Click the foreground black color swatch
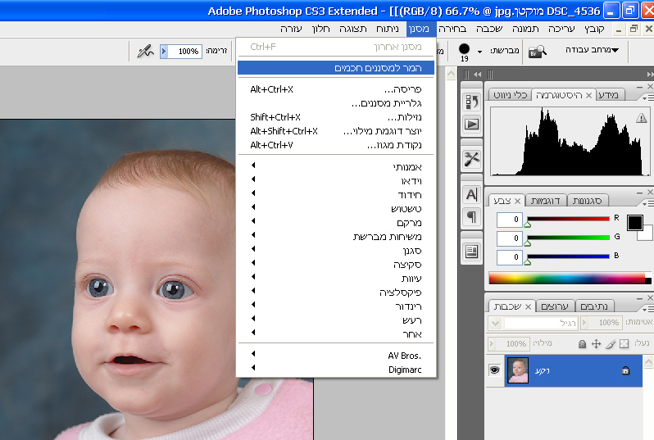The width and height of the screenshot is (654, 440). pos(635,223)
